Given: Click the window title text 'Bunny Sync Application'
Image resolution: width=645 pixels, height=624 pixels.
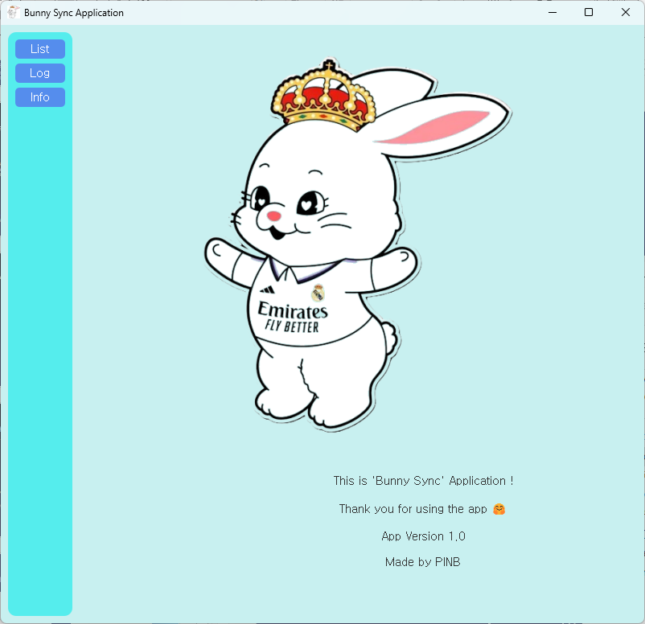Looking at the screenshot, I should click(74, 13).
